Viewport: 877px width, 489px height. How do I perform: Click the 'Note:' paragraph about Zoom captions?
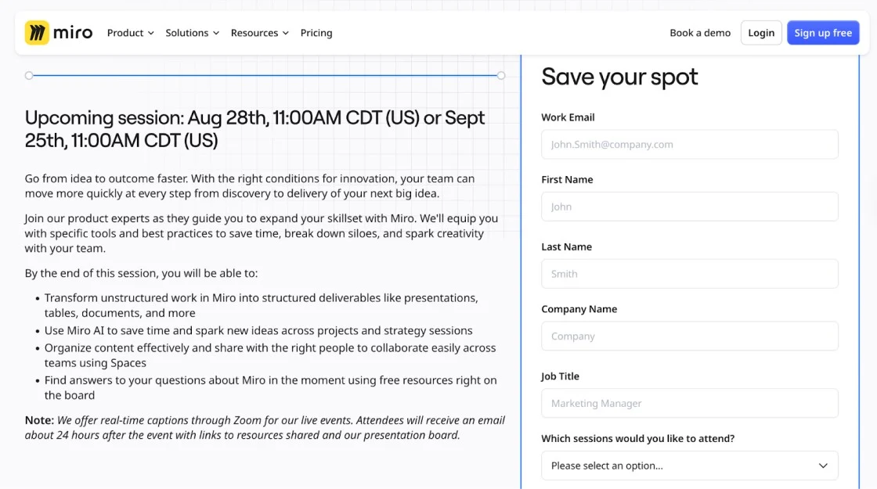(x=265, y=427)
